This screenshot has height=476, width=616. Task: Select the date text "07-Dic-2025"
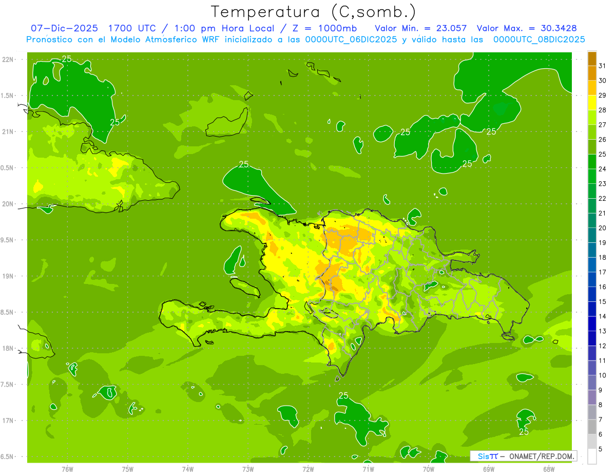tap(65, 28)
